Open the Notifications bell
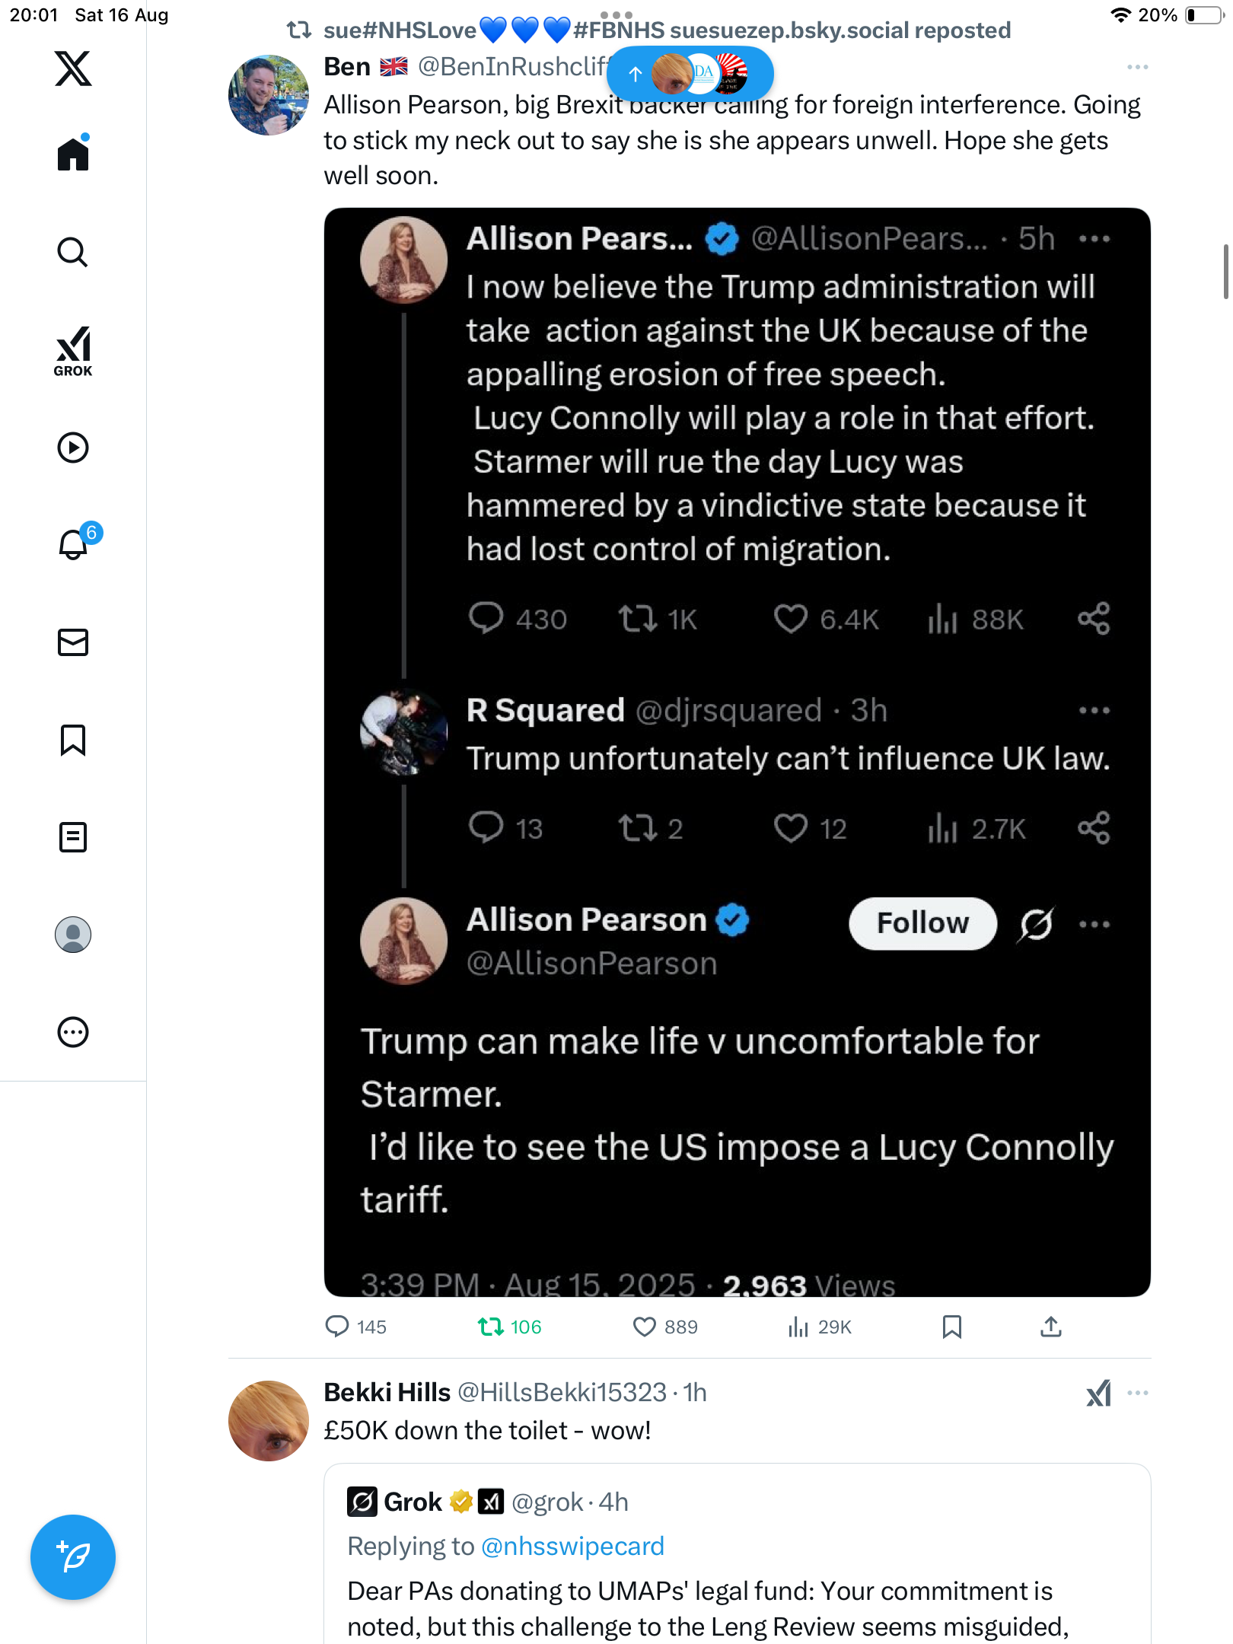The image size is (1233, 1644). [74, 544]
